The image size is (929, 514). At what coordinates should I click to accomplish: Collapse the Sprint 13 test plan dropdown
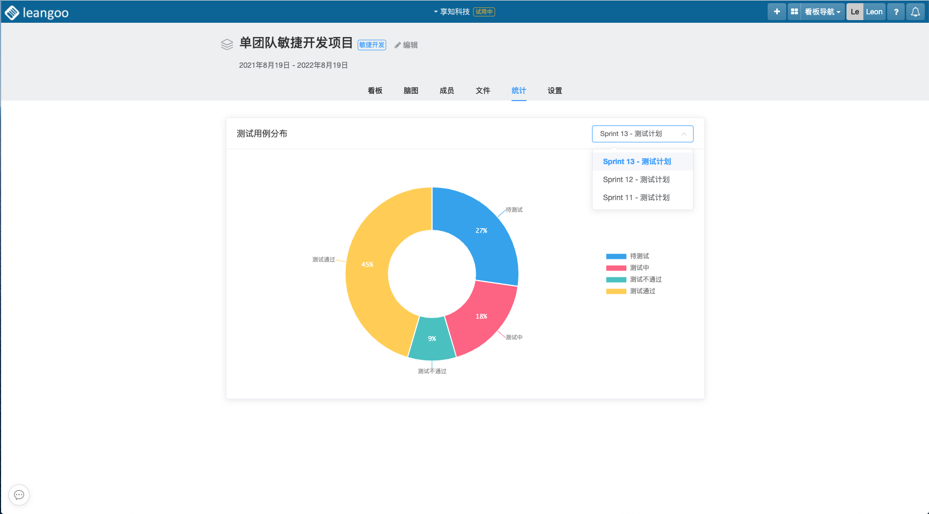[642, 134]
